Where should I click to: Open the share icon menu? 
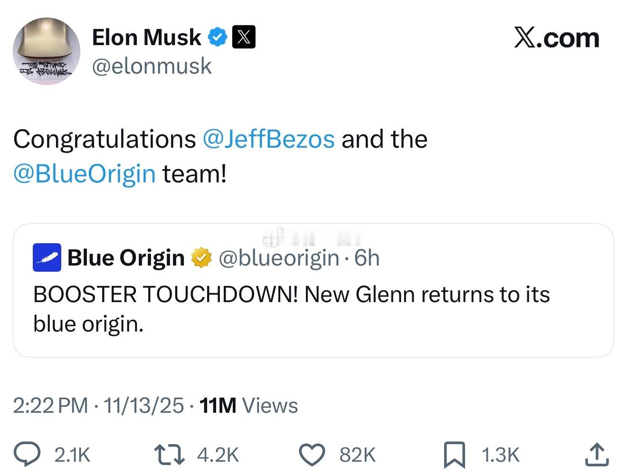tap(596, 455)
